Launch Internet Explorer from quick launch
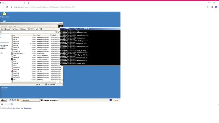This screenshot has width=219, height=123. pos(13,100)
